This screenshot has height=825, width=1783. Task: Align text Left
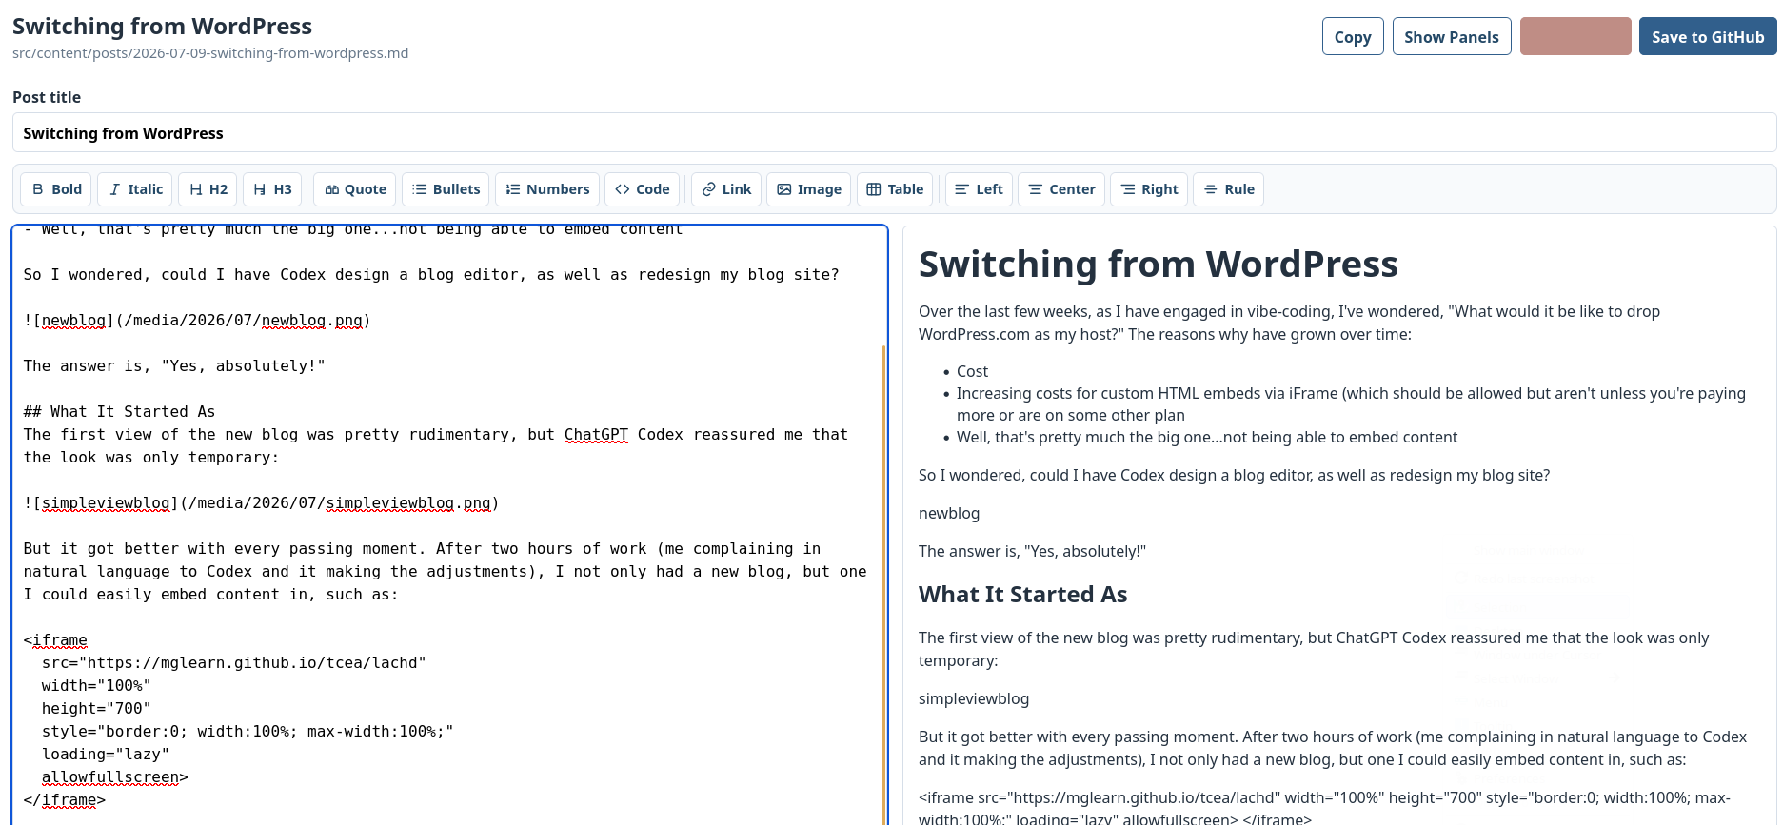(979, 189)
